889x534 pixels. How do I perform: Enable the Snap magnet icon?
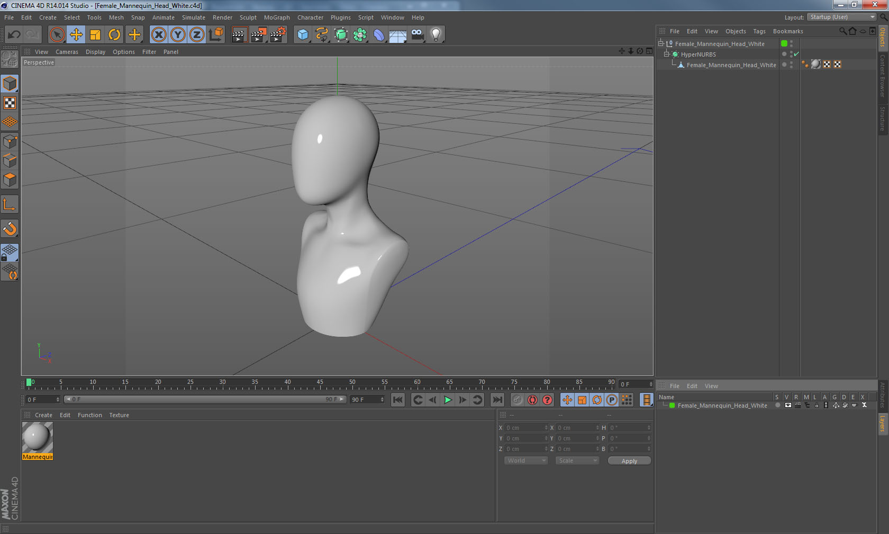coord(10,228)
